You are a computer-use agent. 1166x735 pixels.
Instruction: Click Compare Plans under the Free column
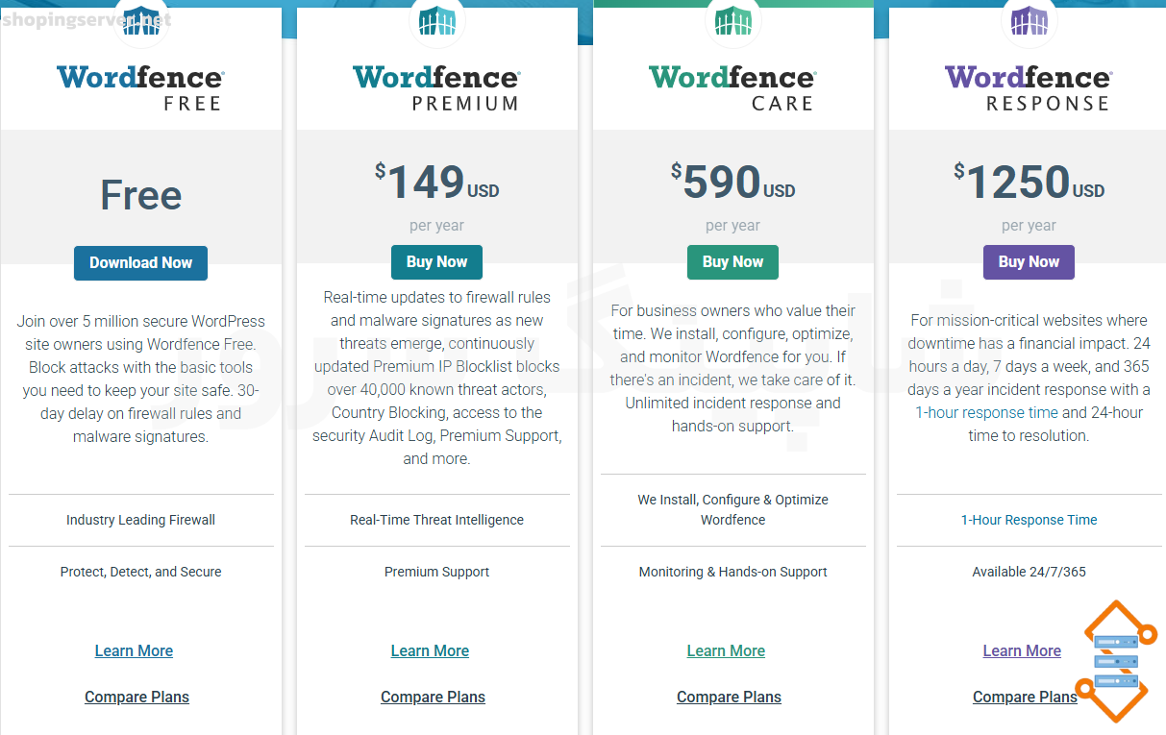[x=136, y=697]
